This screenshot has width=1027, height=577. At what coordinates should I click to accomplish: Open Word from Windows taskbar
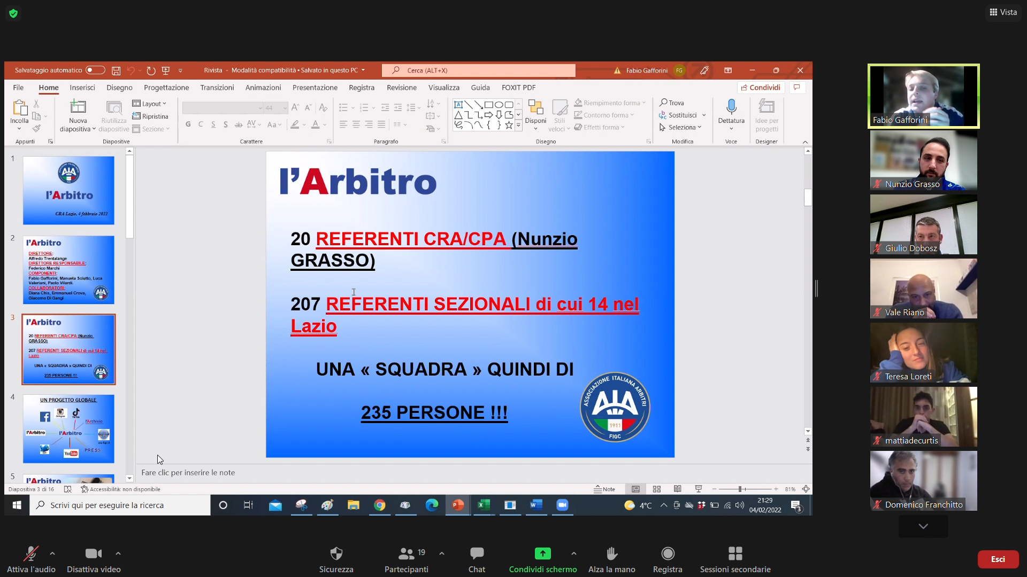536,505
